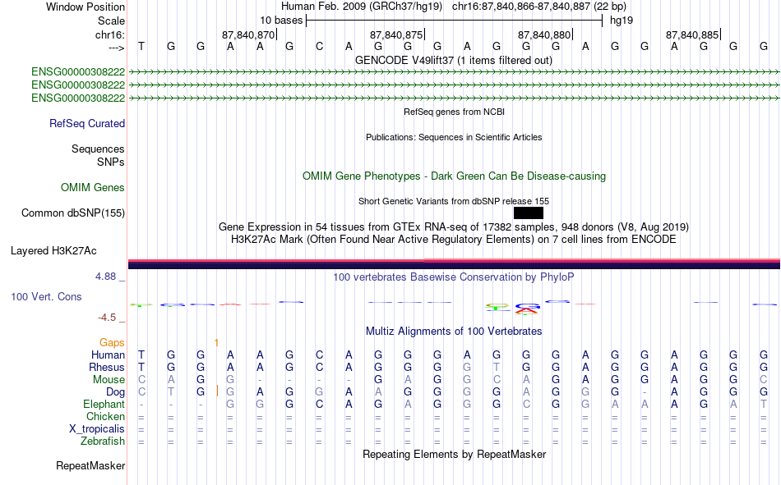Click the red-blue conservation logo peak
This screenshot has width=781, height=485.
pos(527,309)
